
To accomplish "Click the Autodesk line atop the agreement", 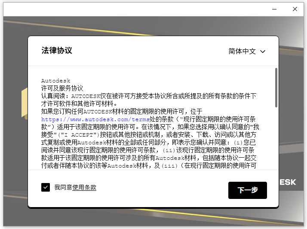I will pos(55,80).
